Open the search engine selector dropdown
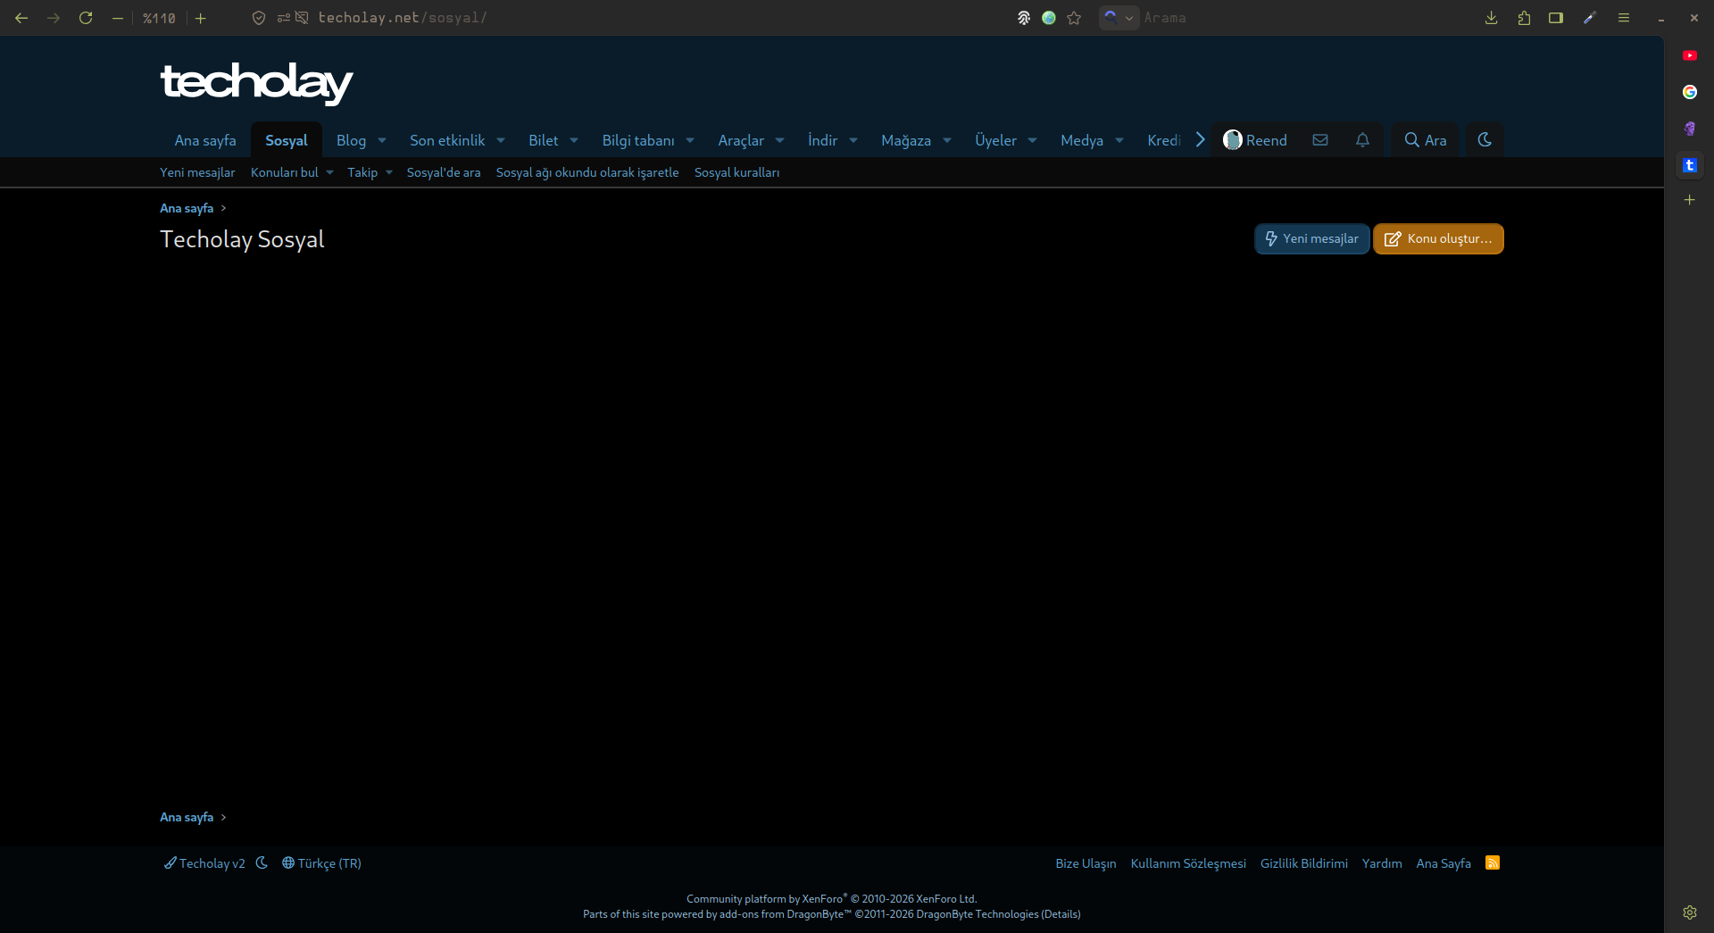The image size is (1714, 933). pyautogui.click(x=1119, y=18)
